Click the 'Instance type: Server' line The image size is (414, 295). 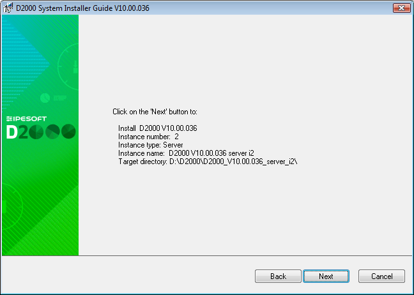point(151,145)
